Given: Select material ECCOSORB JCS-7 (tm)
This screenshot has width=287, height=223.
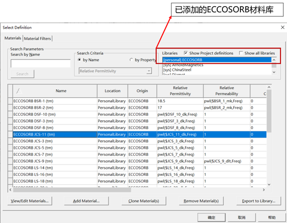Looking at the screenshot, I should click(x=55, y=155).
